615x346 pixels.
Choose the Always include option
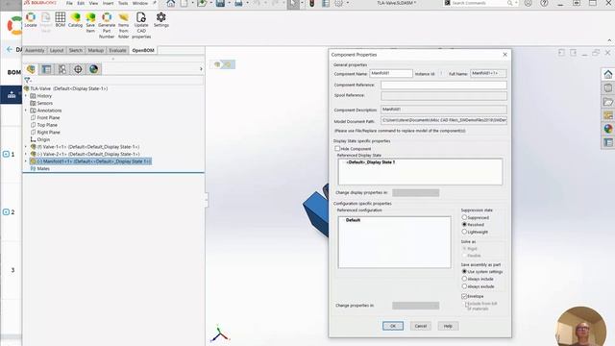click(x=464, y=279)
